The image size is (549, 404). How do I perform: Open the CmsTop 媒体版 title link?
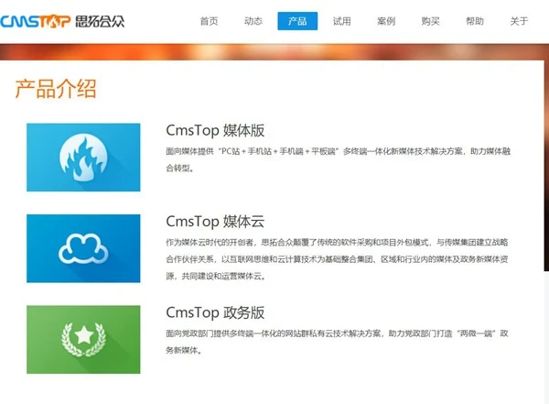click(215, 130)
